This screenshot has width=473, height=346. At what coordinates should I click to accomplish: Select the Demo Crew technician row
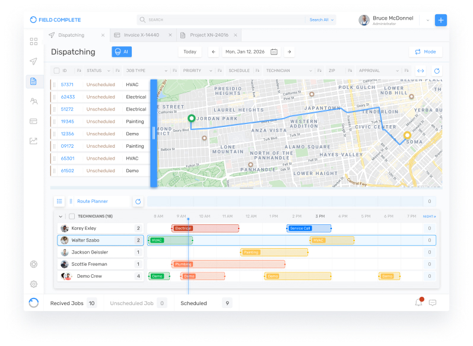point(100,276)
